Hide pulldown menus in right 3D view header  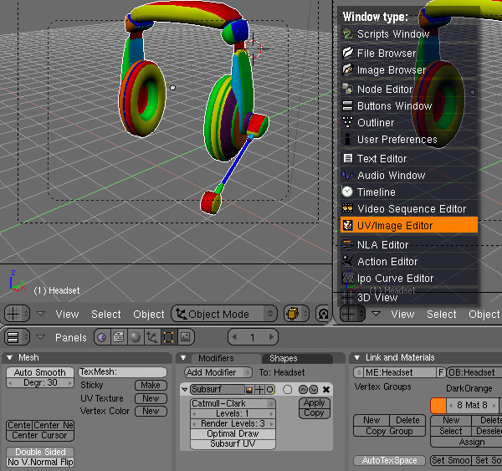click(376, 314)
